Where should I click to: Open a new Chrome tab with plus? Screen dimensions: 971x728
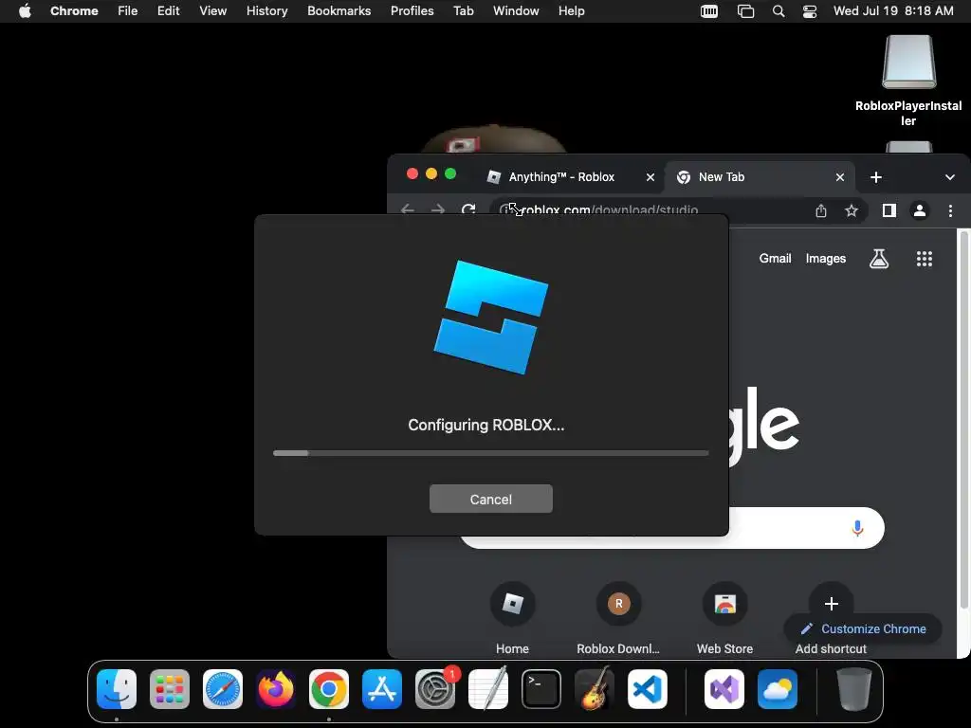[x=875, y=177]
